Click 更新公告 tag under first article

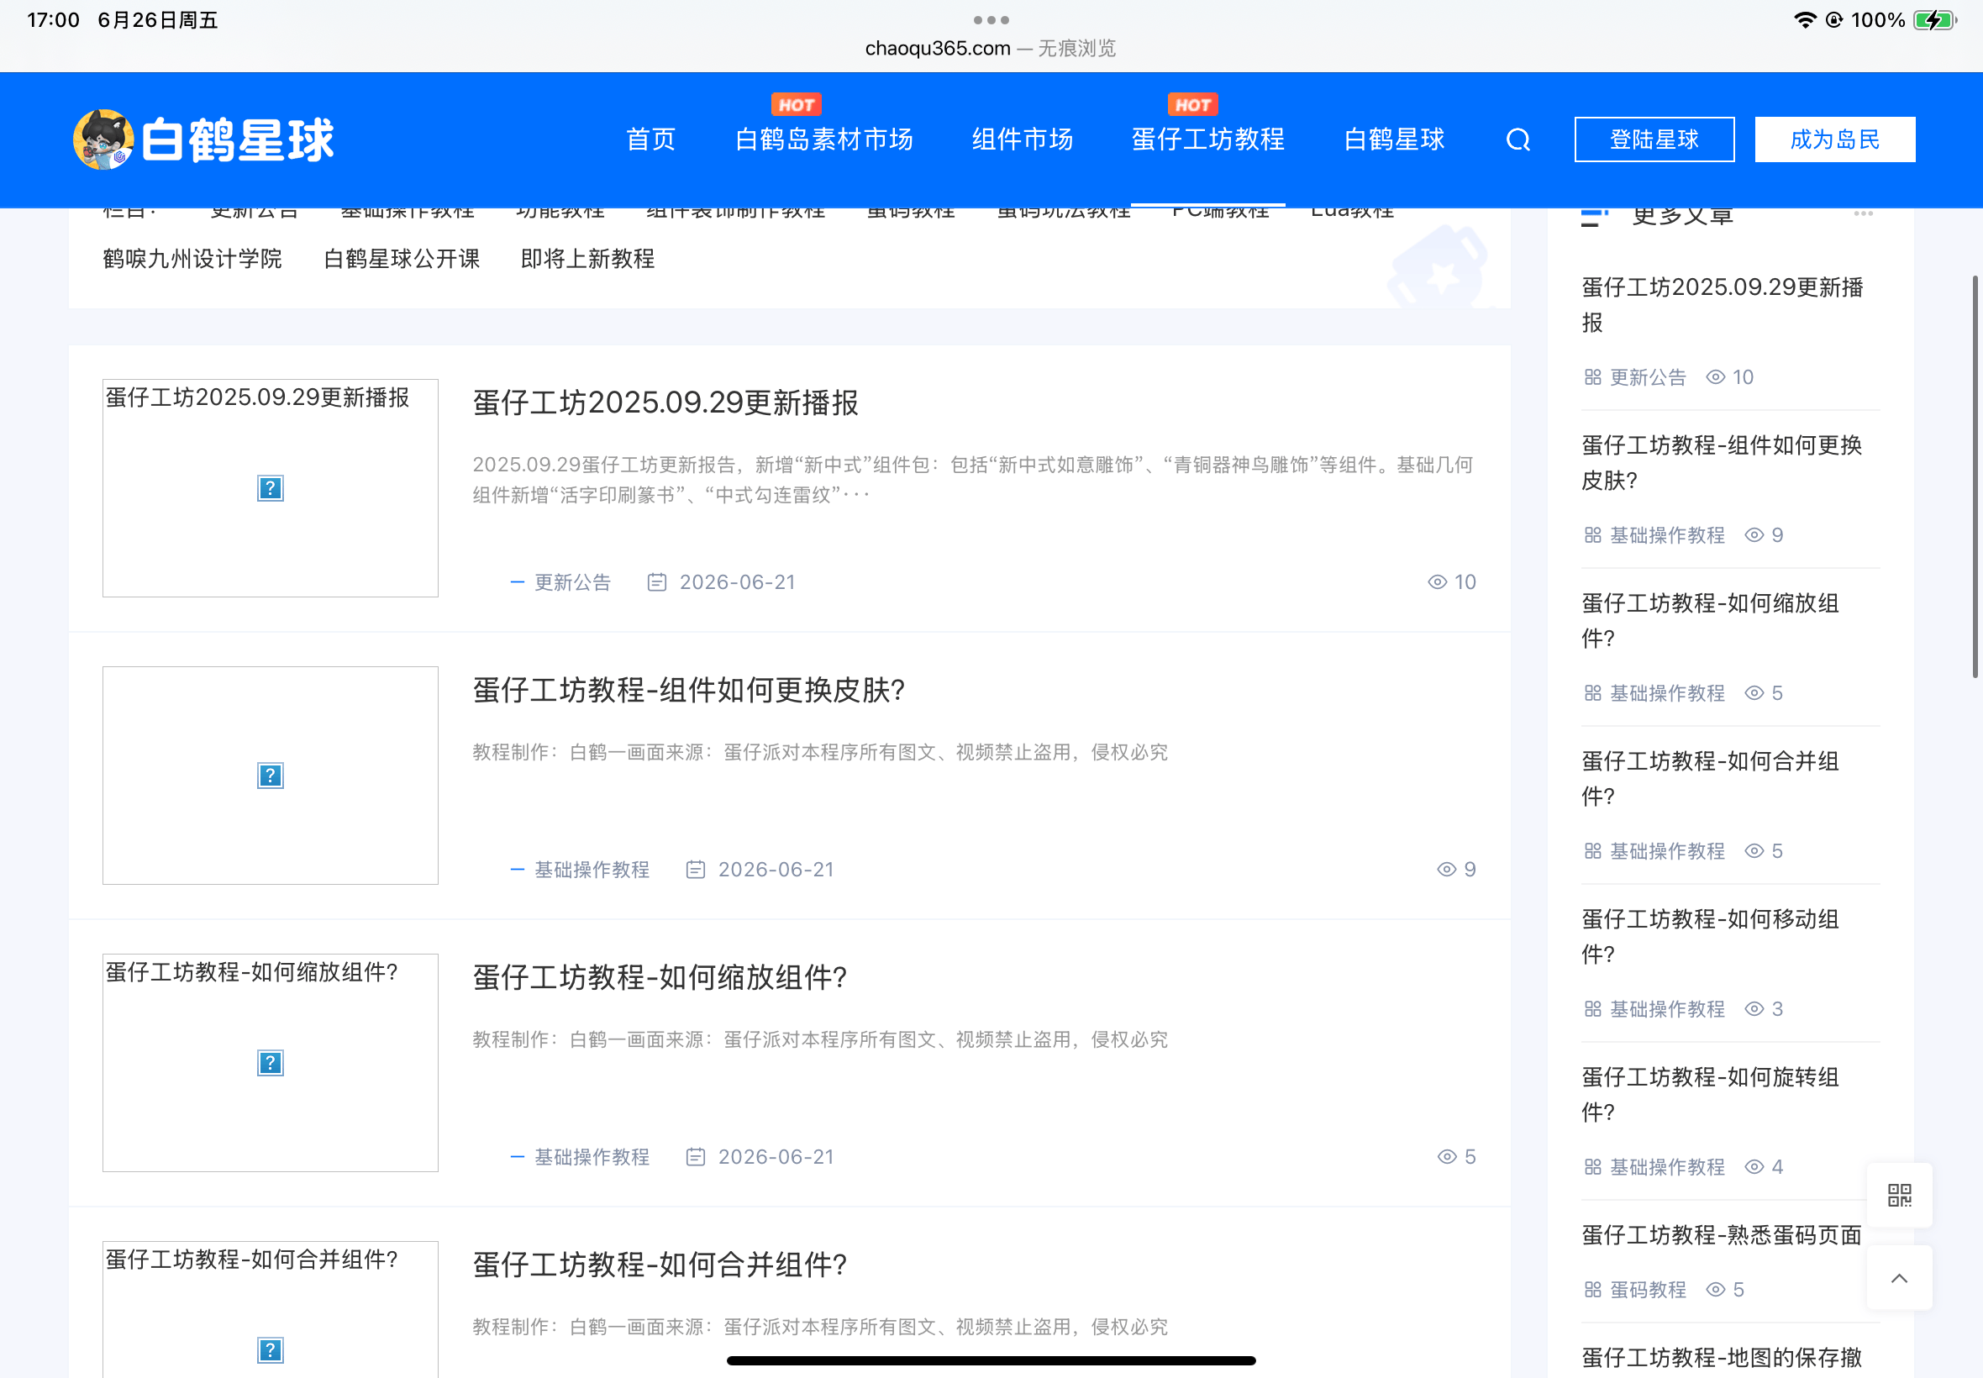pyautogui.click(x=572, y=583)
